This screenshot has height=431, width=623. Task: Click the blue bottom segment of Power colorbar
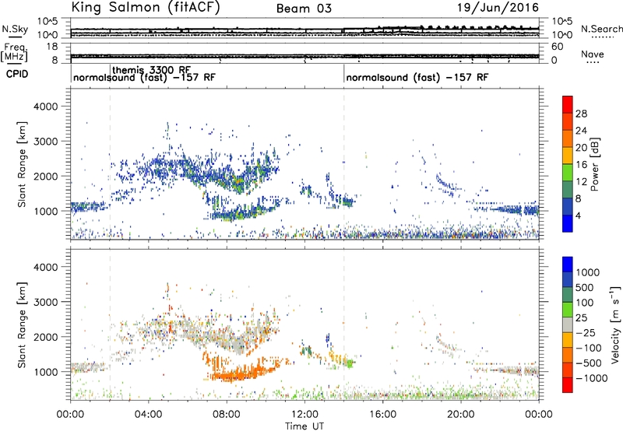(x=568, y=223)
